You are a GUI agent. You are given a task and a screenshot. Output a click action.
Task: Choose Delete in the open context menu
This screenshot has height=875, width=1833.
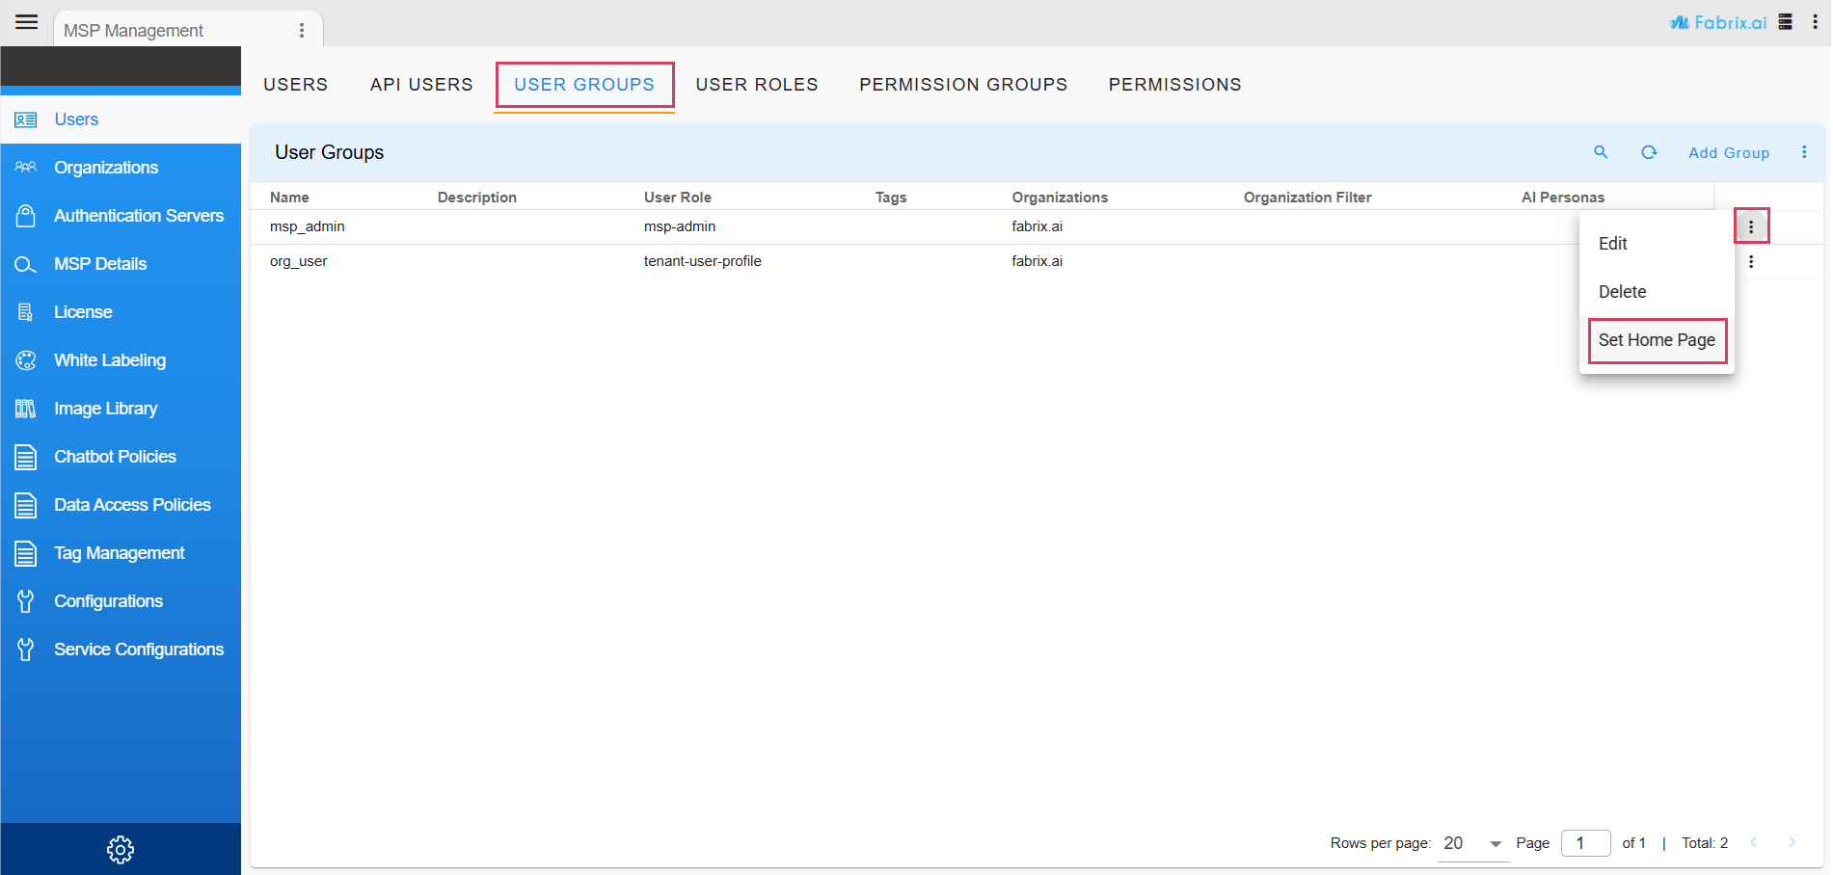1622,291
